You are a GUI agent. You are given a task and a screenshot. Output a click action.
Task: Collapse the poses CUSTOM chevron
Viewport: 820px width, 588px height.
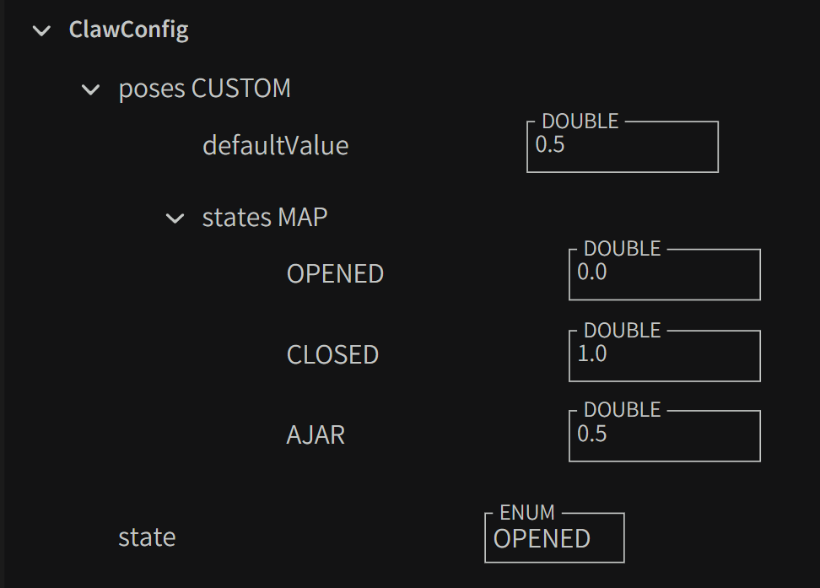pos(90,89)
